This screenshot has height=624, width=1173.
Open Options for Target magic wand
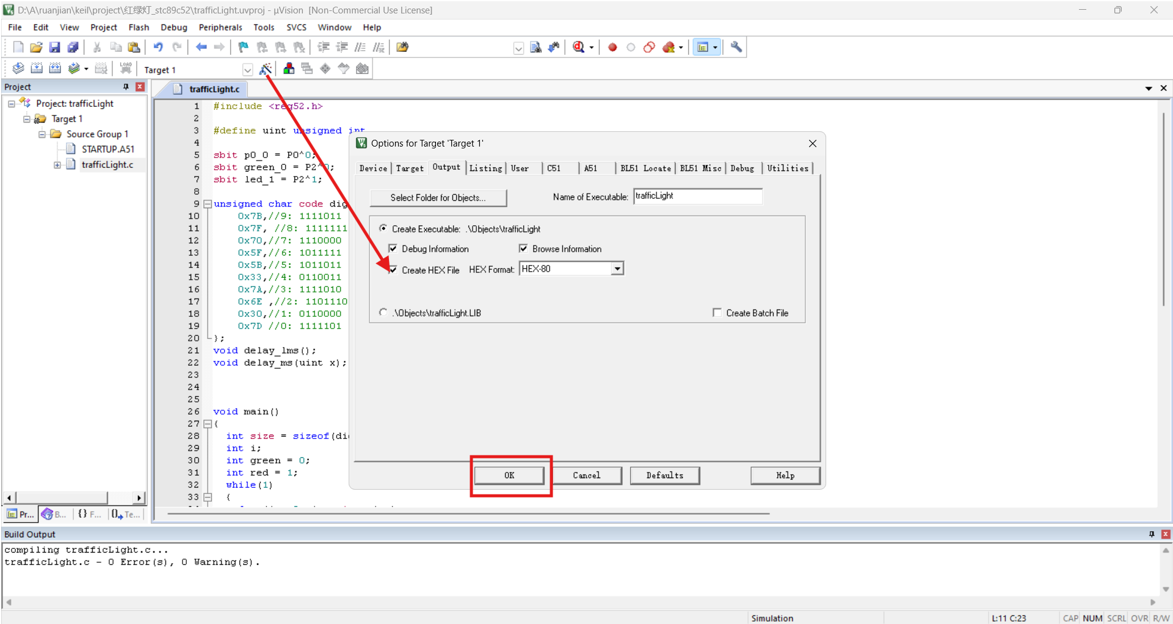(266, 68)
